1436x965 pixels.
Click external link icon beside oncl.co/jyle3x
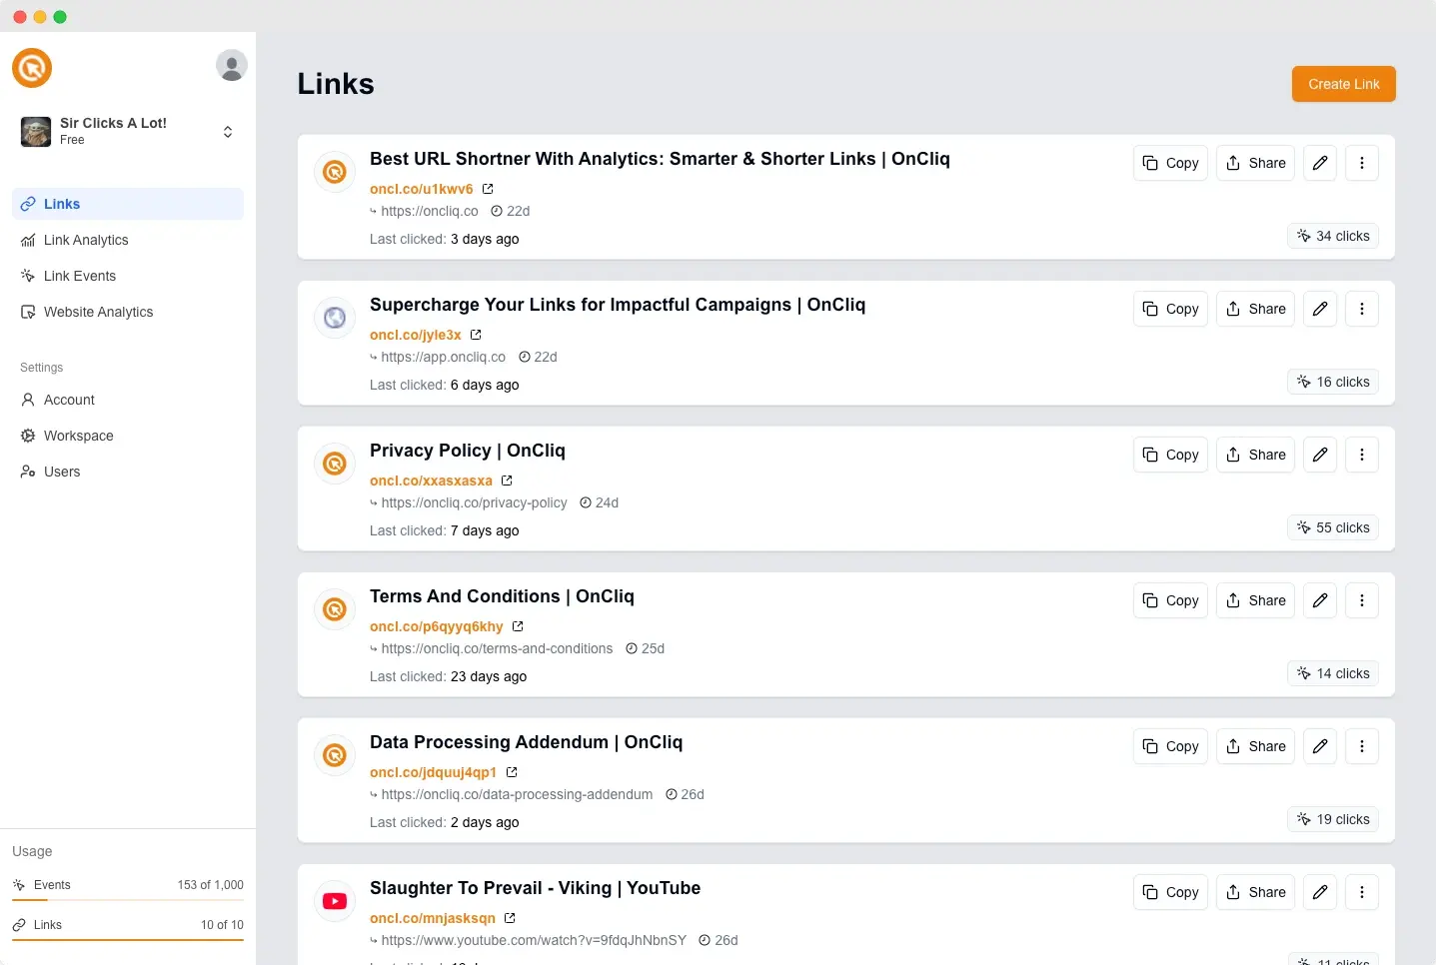click(x=476, y=335)
